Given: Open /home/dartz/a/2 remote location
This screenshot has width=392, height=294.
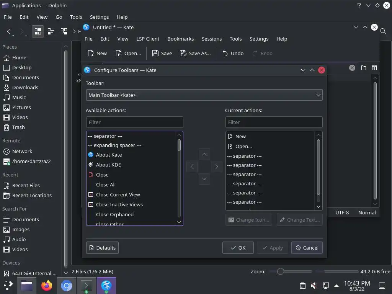Looking at the screenshot, I should point(31,161).
